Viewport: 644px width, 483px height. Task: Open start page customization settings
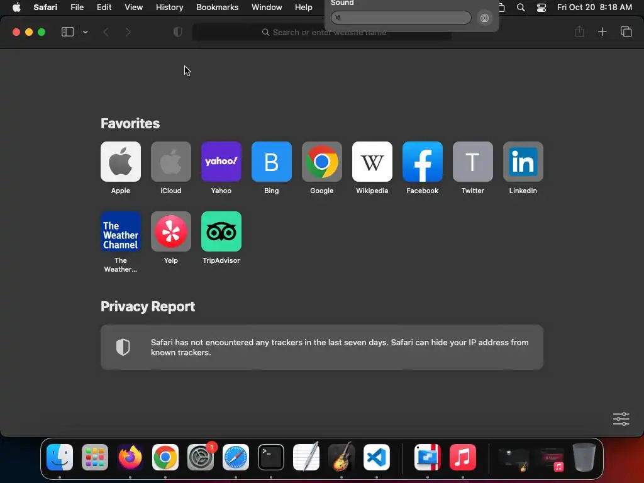pos(621,419)
